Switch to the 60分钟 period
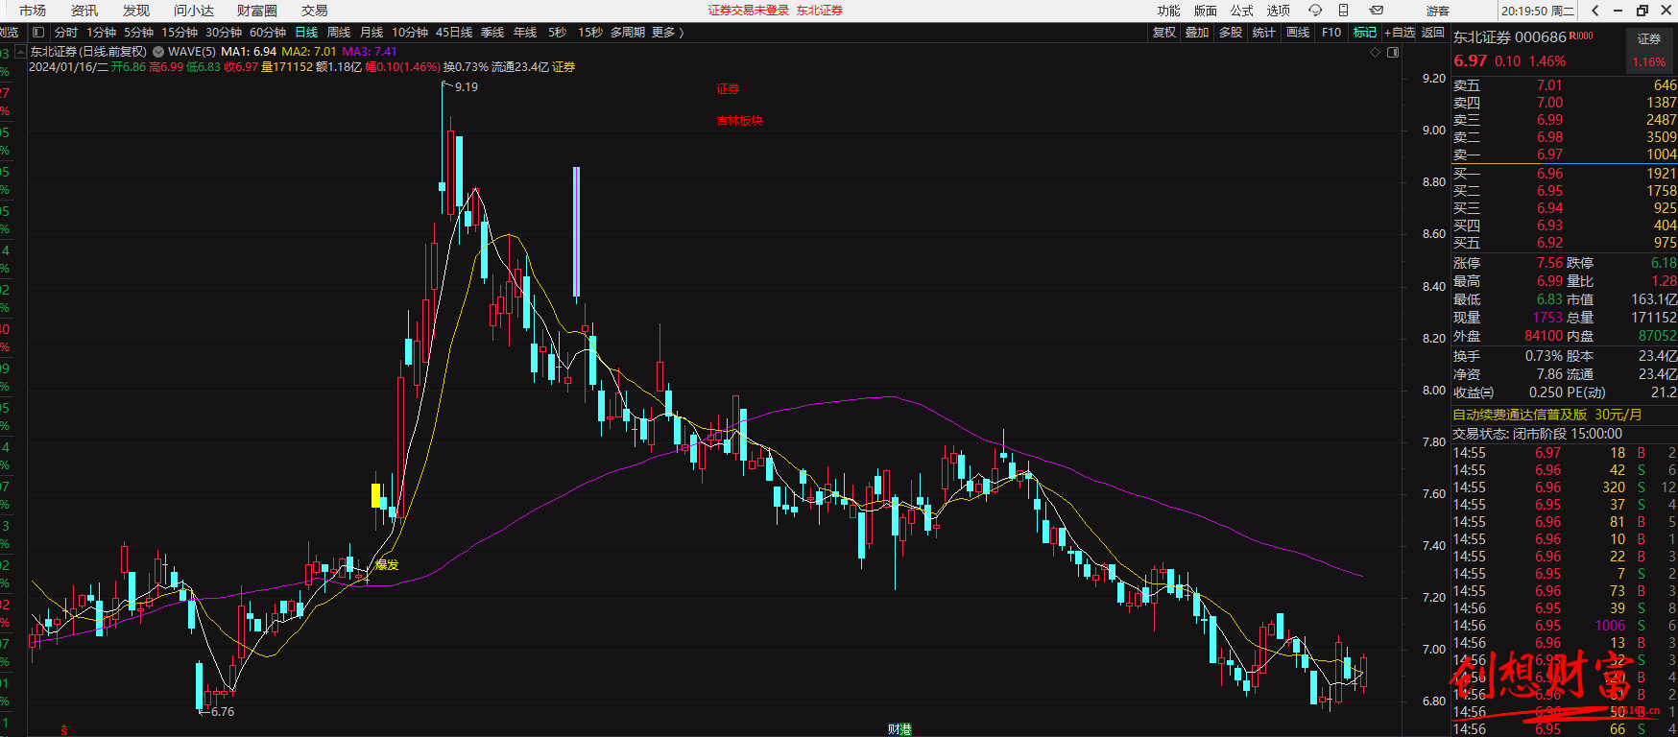1678x737 pixels. click(x=268, y=33)
